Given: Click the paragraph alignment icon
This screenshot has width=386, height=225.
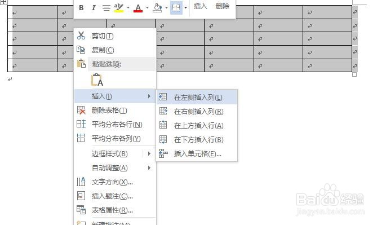Looking at the screenshot, I should [x=106, y=8].
